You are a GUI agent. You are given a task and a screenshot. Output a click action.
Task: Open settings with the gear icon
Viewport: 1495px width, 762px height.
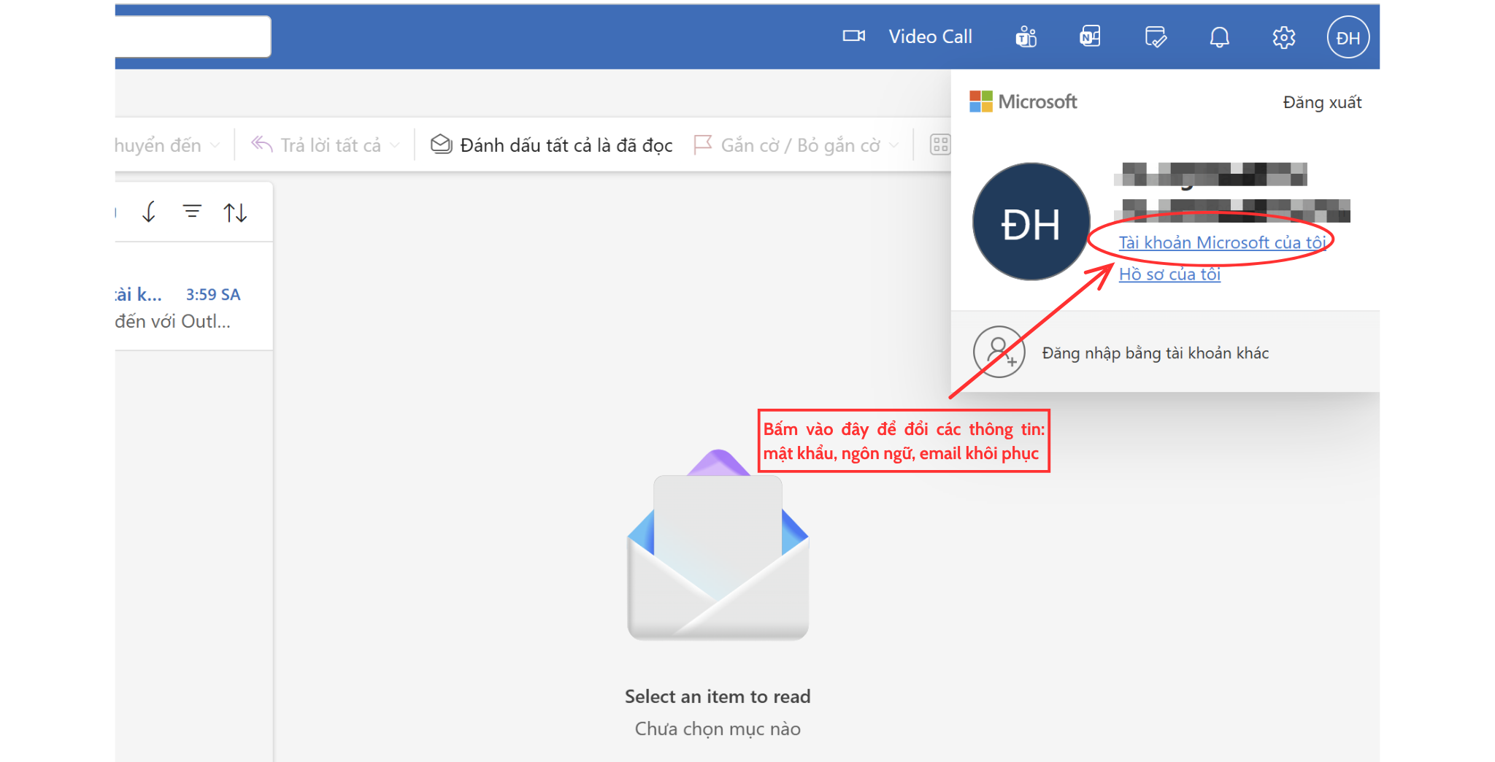(x=1283, y=36)
